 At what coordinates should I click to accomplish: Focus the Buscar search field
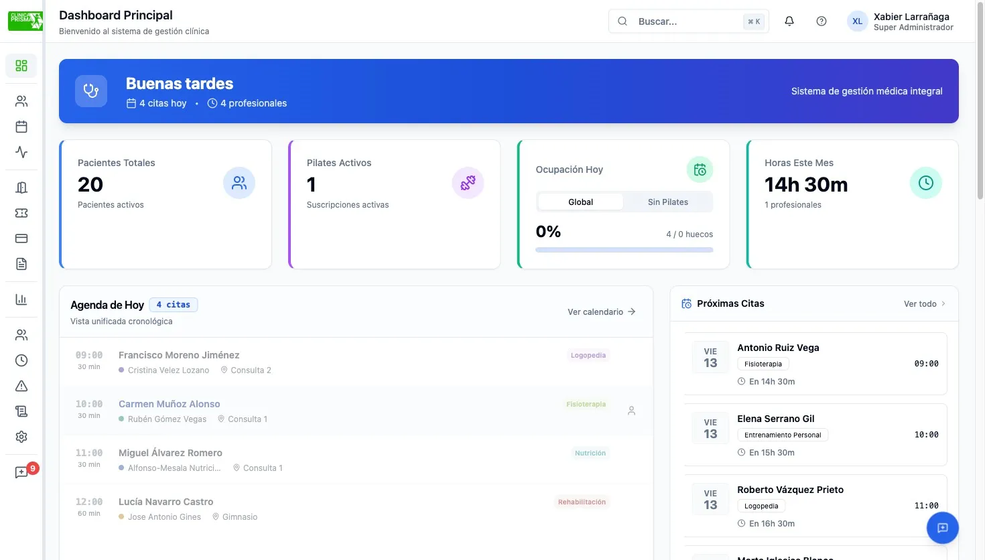coord(689,21)
